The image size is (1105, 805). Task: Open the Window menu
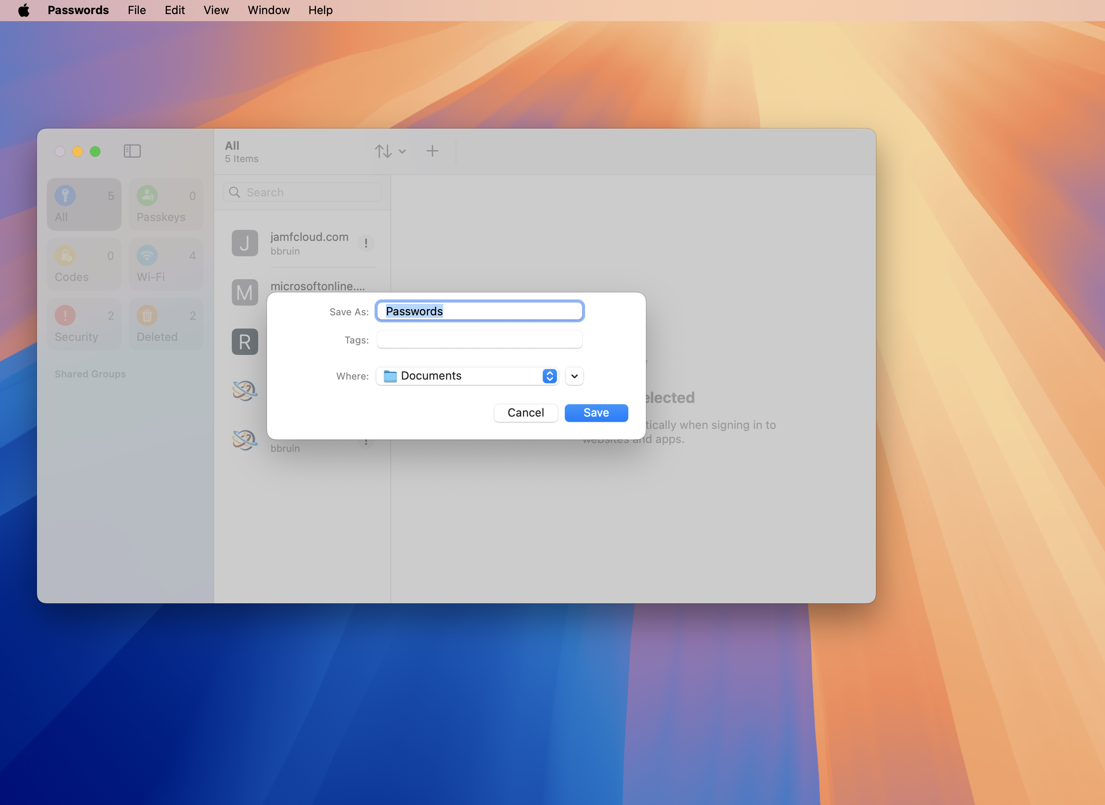point(269,10)
